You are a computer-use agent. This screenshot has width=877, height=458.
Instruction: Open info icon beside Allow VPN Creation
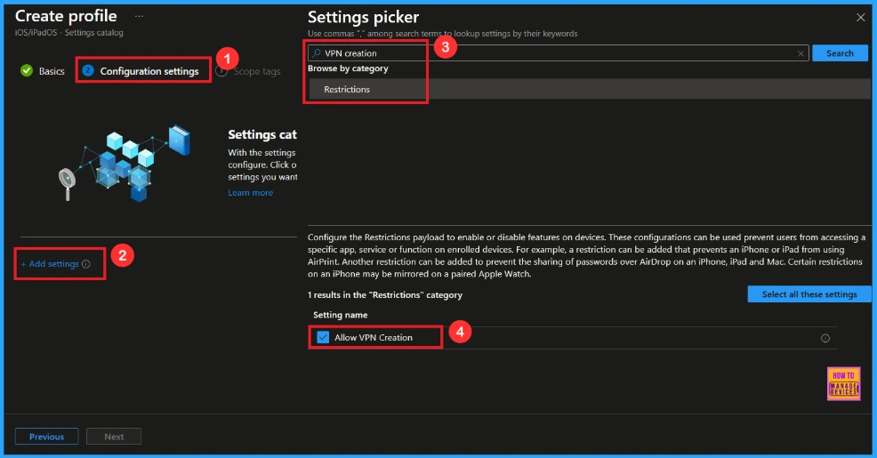point(825,338)
